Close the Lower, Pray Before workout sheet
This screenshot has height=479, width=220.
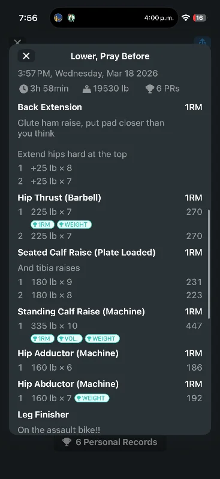26,56
